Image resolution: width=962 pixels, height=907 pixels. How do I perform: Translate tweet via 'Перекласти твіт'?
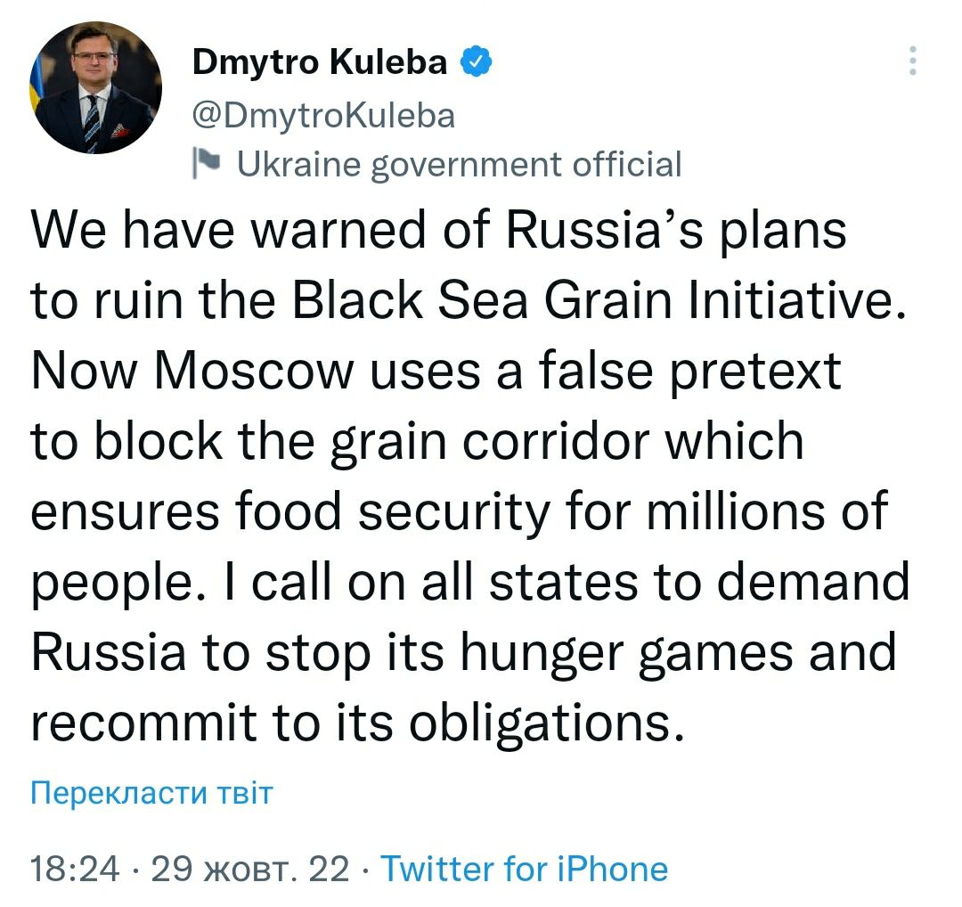151,792
